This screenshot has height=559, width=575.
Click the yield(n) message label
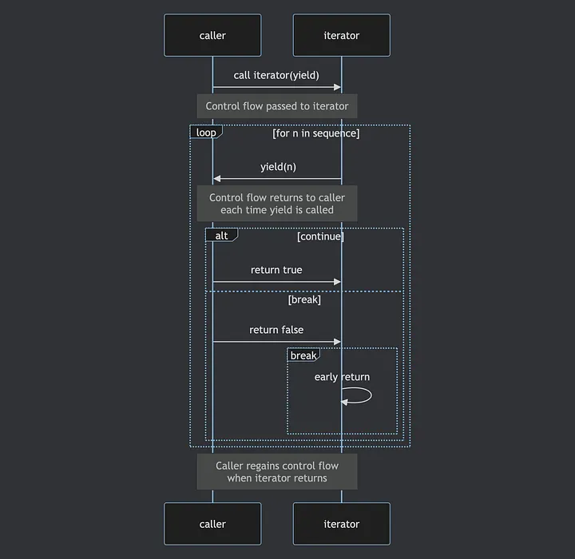(x=279, y=167)
